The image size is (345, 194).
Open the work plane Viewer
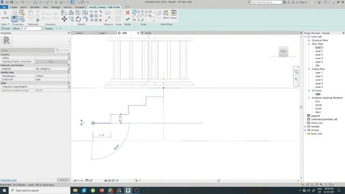(174, 15)
